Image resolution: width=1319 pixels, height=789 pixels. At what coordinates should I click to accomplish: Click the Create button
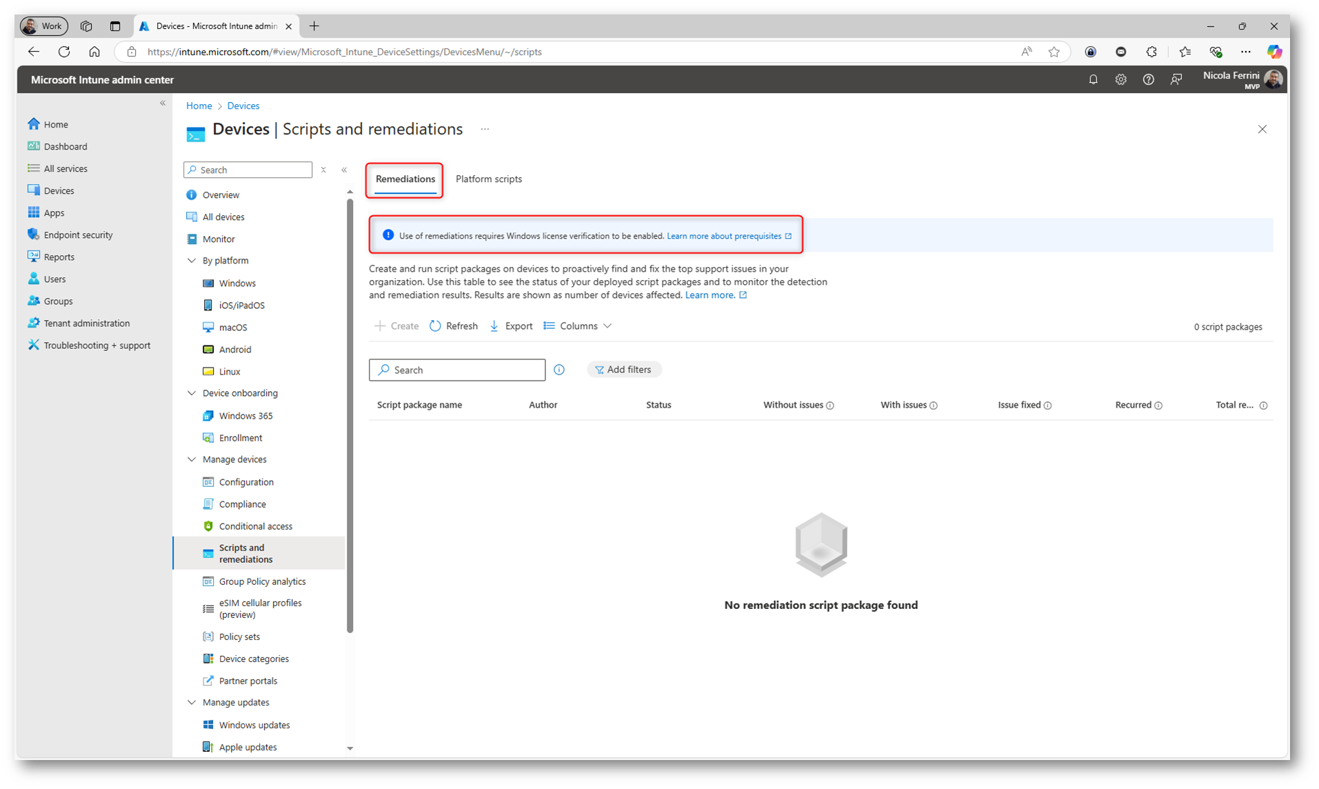(x=396, y=326)
